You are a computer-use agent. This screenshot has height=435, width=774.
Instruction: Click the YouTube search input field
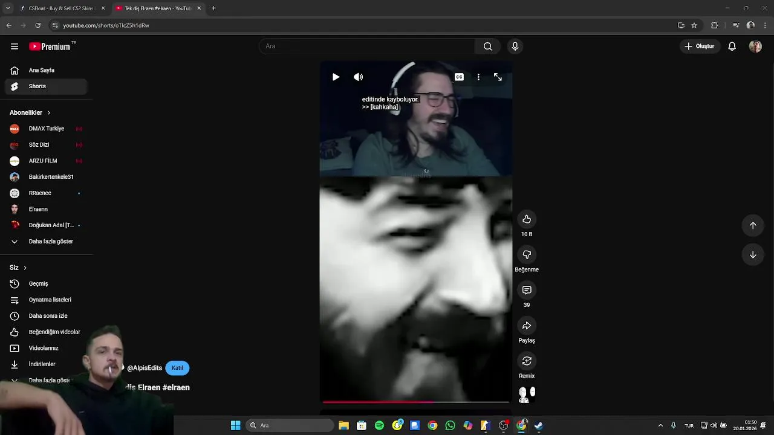(367, 47)
